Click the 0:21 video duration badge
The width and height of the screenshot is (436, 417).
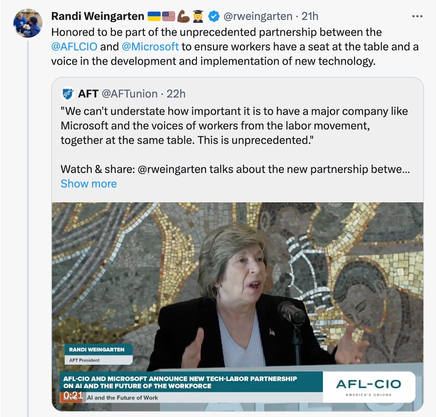(73, 395)
